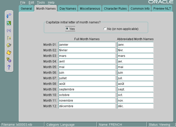This screenshot has width=176, height=127.
Task: Go to the General tab
Action: tap(26, 9)
